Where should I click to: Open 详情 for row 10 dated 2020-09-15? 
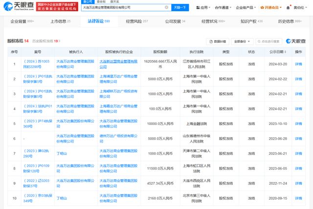click(x=298, y=198)
